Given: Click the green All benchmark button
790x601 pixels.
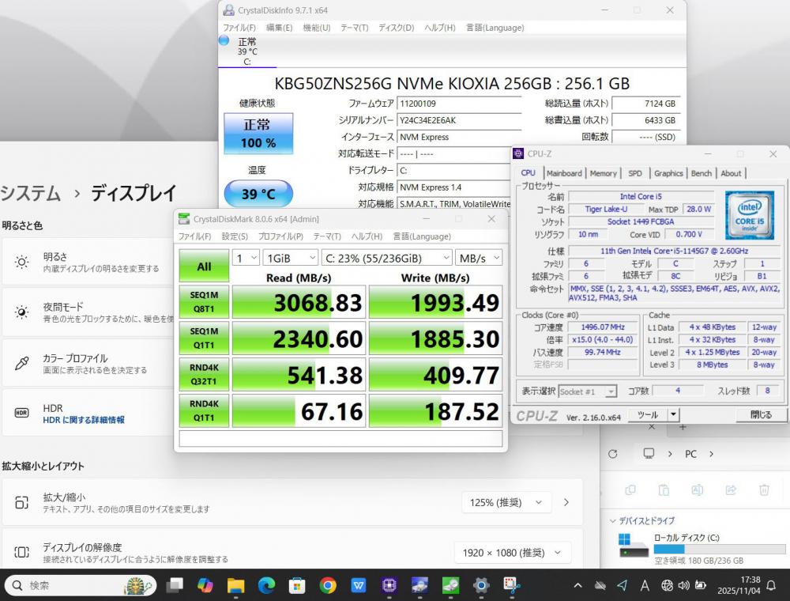Looking at the screenshot, I should pos(204,266).
